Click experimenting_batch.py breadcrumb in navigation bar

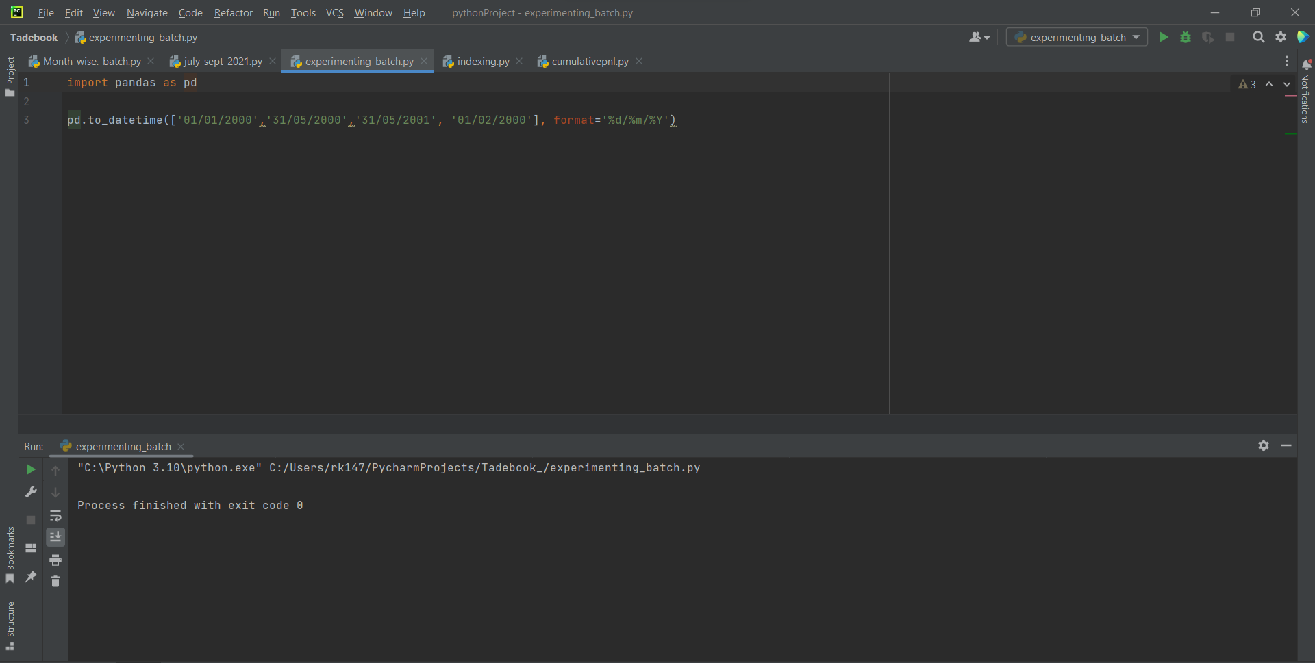tap(136, 37)
